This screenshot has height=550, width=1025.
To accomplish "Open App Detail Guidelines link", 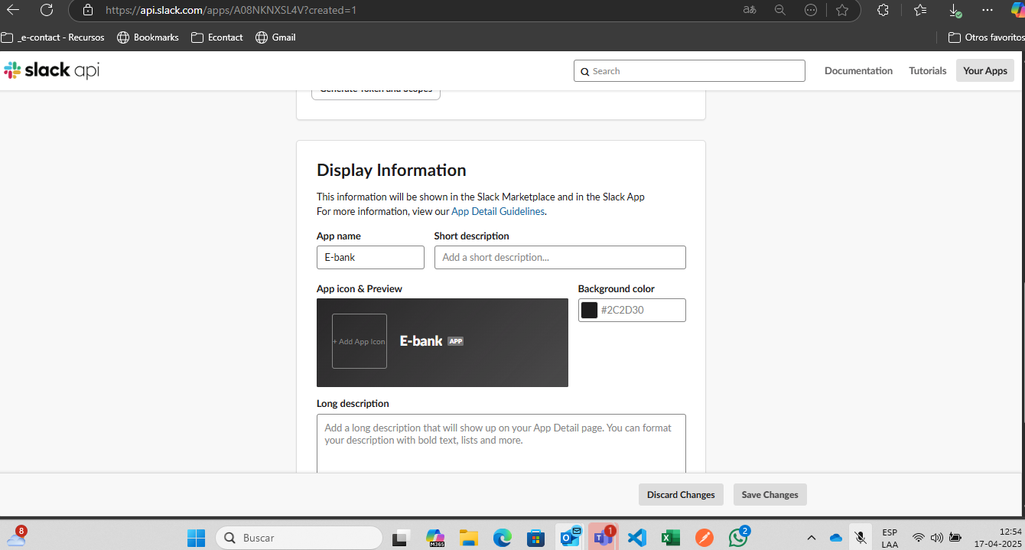I will click(x=497, y=211).
